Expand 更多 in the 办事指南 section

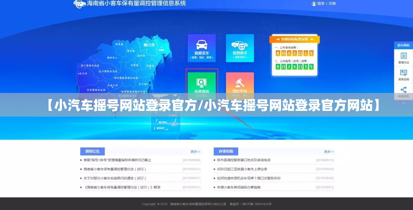point(329,152)
